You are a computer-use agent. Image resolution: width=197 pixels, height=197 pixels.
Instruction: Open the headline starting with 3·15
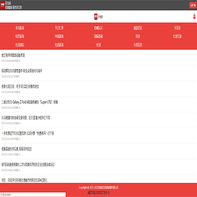point(26,118)
